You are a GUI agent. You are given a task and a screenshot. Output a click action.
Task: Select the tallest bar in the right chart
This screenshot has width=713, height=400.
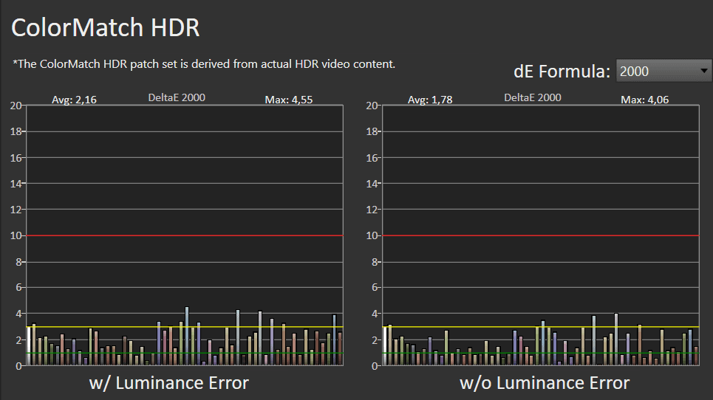click(x=616, y=339)
